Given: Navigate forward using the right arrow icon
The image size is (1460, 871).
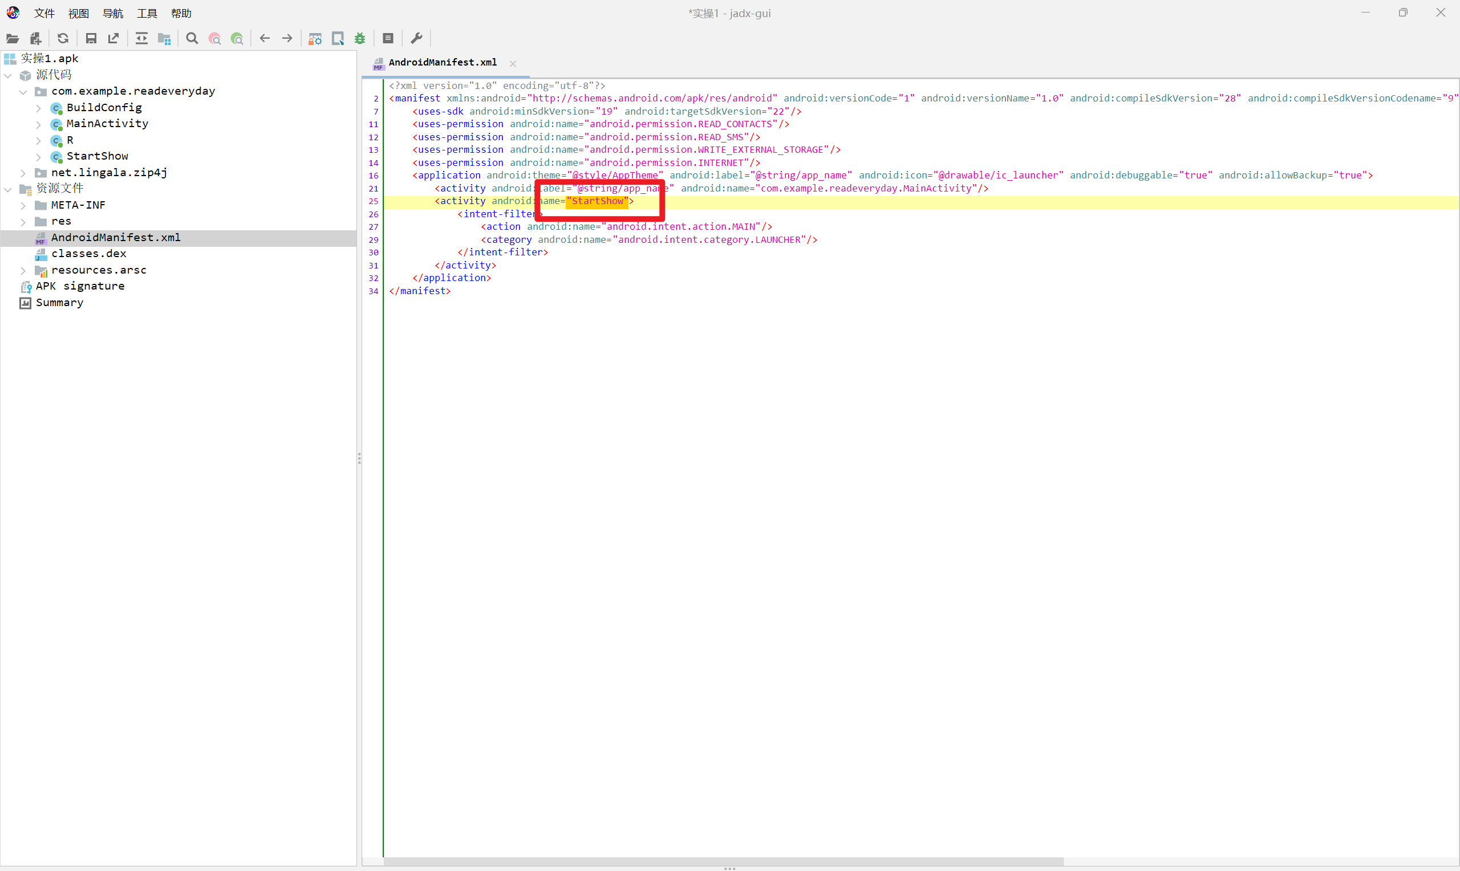Looking at the screenshot, I should click(x=287, y=39).
